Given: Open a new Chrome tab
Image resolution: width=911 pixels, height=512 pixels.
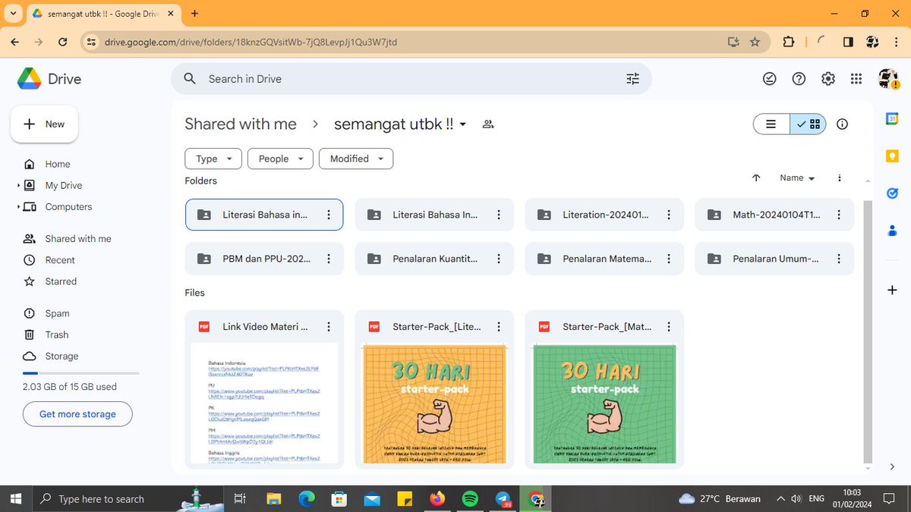Looking at the screenshot, I should pyautogui.click(x=195, y=14).
